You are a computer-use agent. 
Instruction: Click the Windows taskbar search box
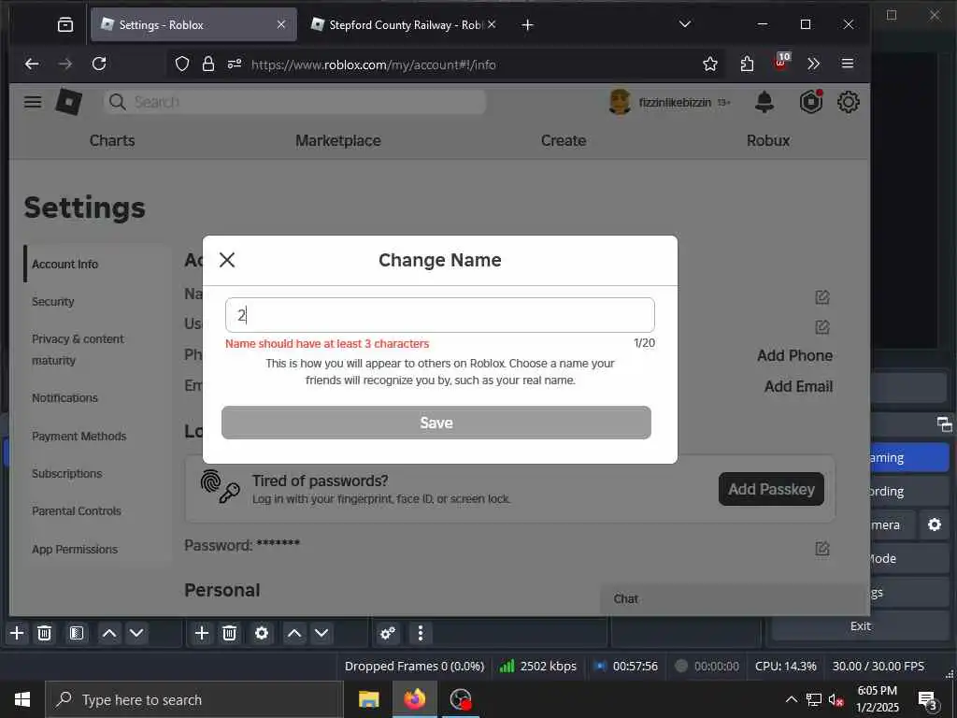[194, 699]
